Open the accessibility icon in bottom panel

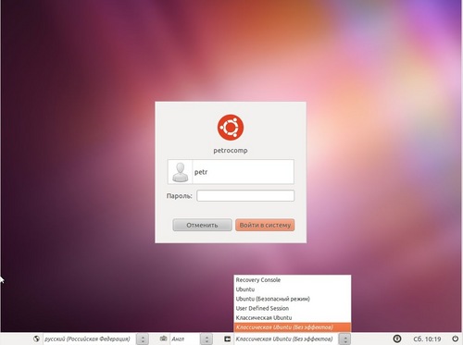[x=397, y=339]
